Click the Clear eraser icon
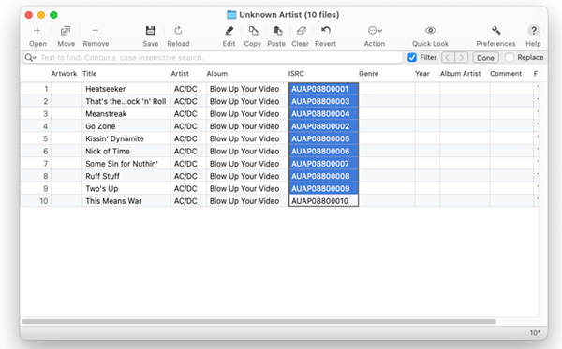The height and width of the screenshot is (349, 562). pos(301,31)
